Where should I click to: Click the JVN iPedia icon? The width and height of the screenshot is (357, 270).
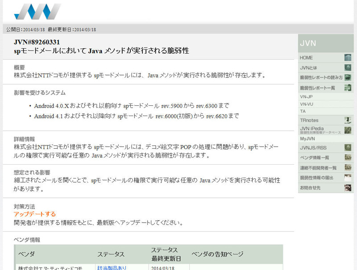coord(348,130)
